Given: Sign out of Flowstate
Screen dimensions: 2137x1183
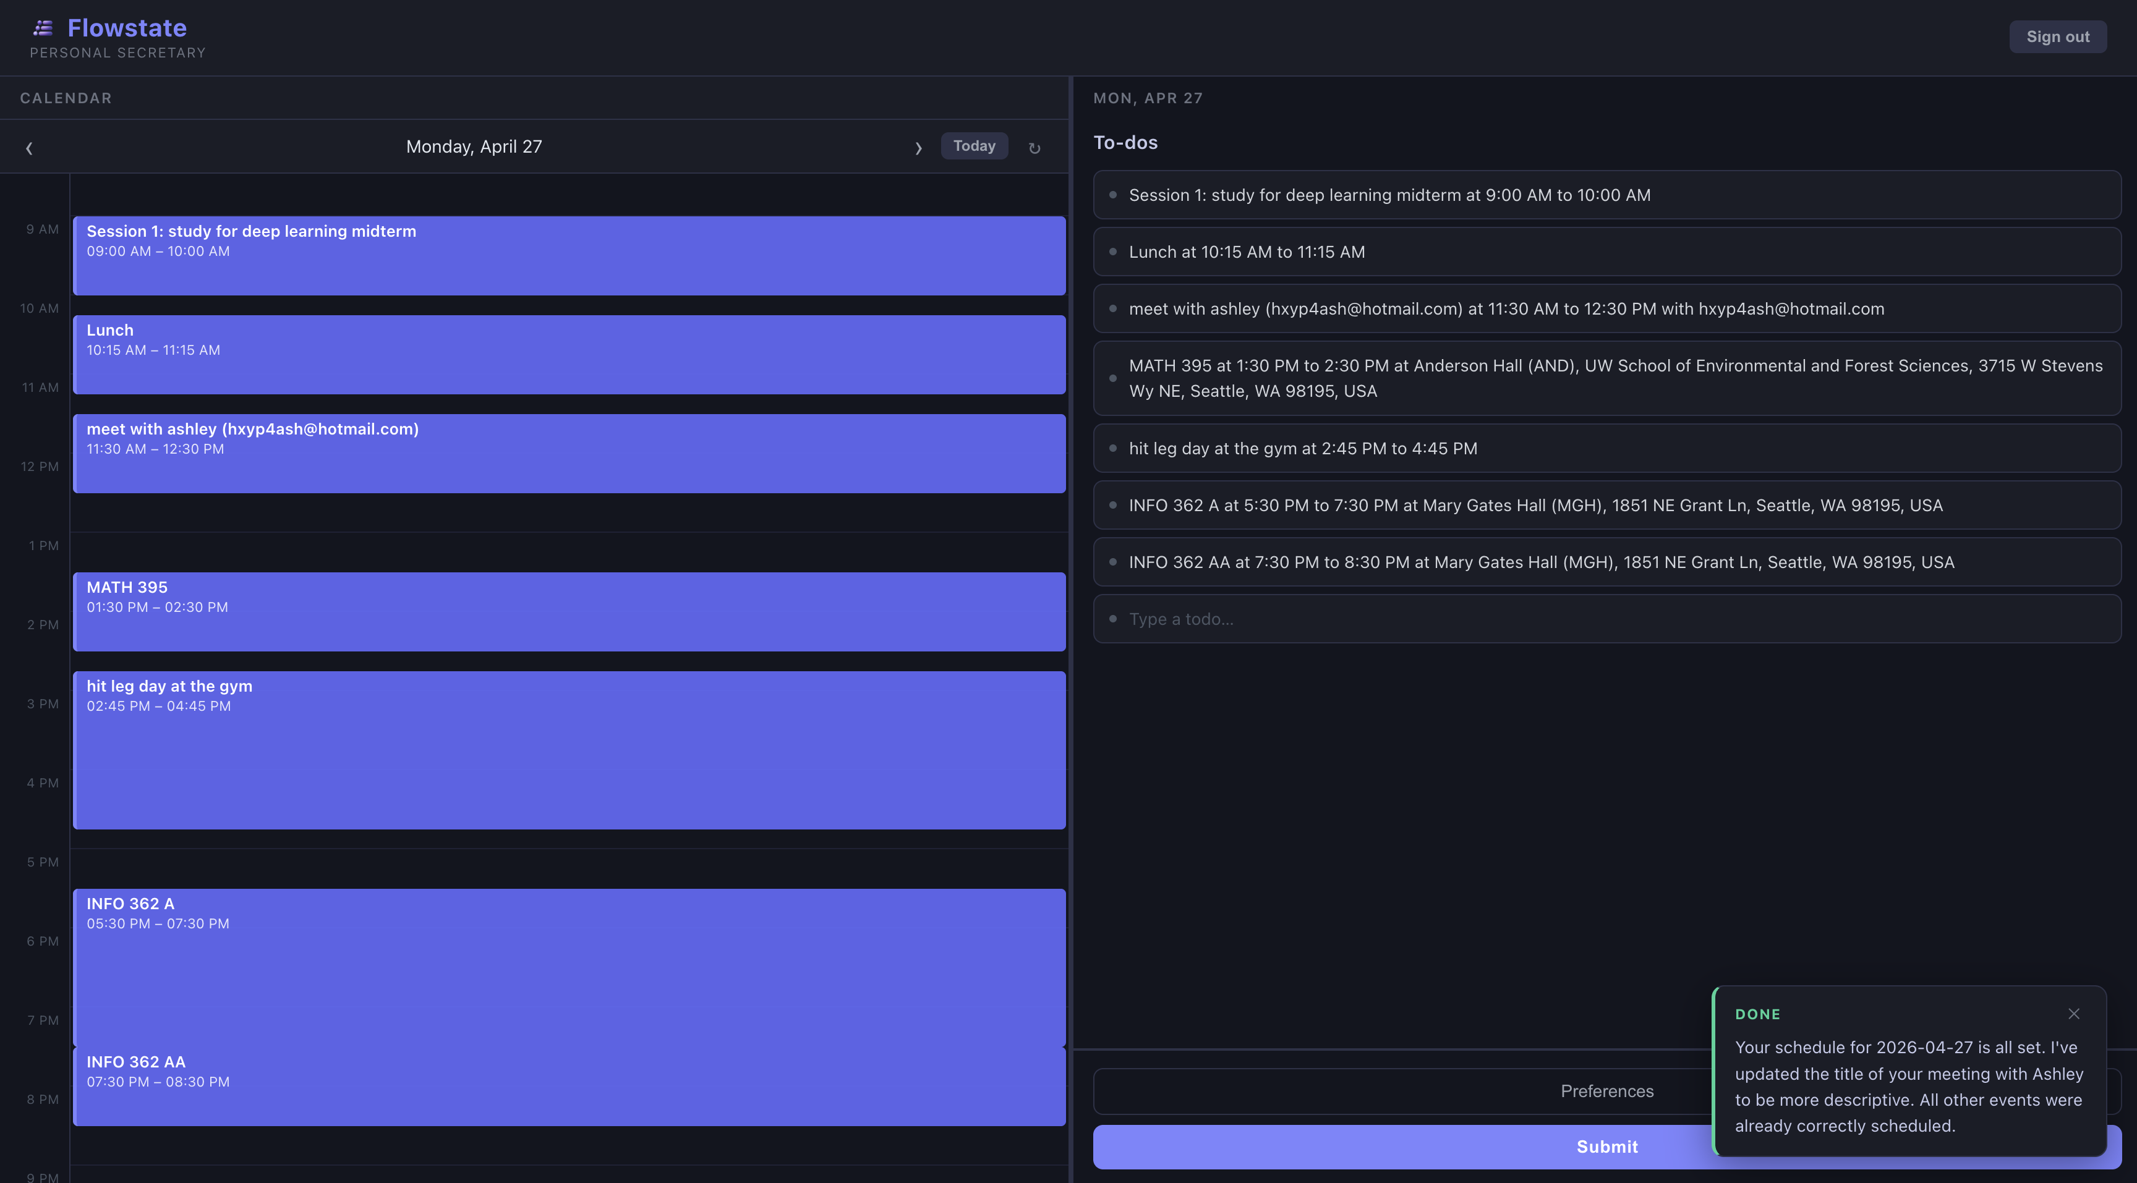Looking at the screenshot, I should [x=2057, y=36].
